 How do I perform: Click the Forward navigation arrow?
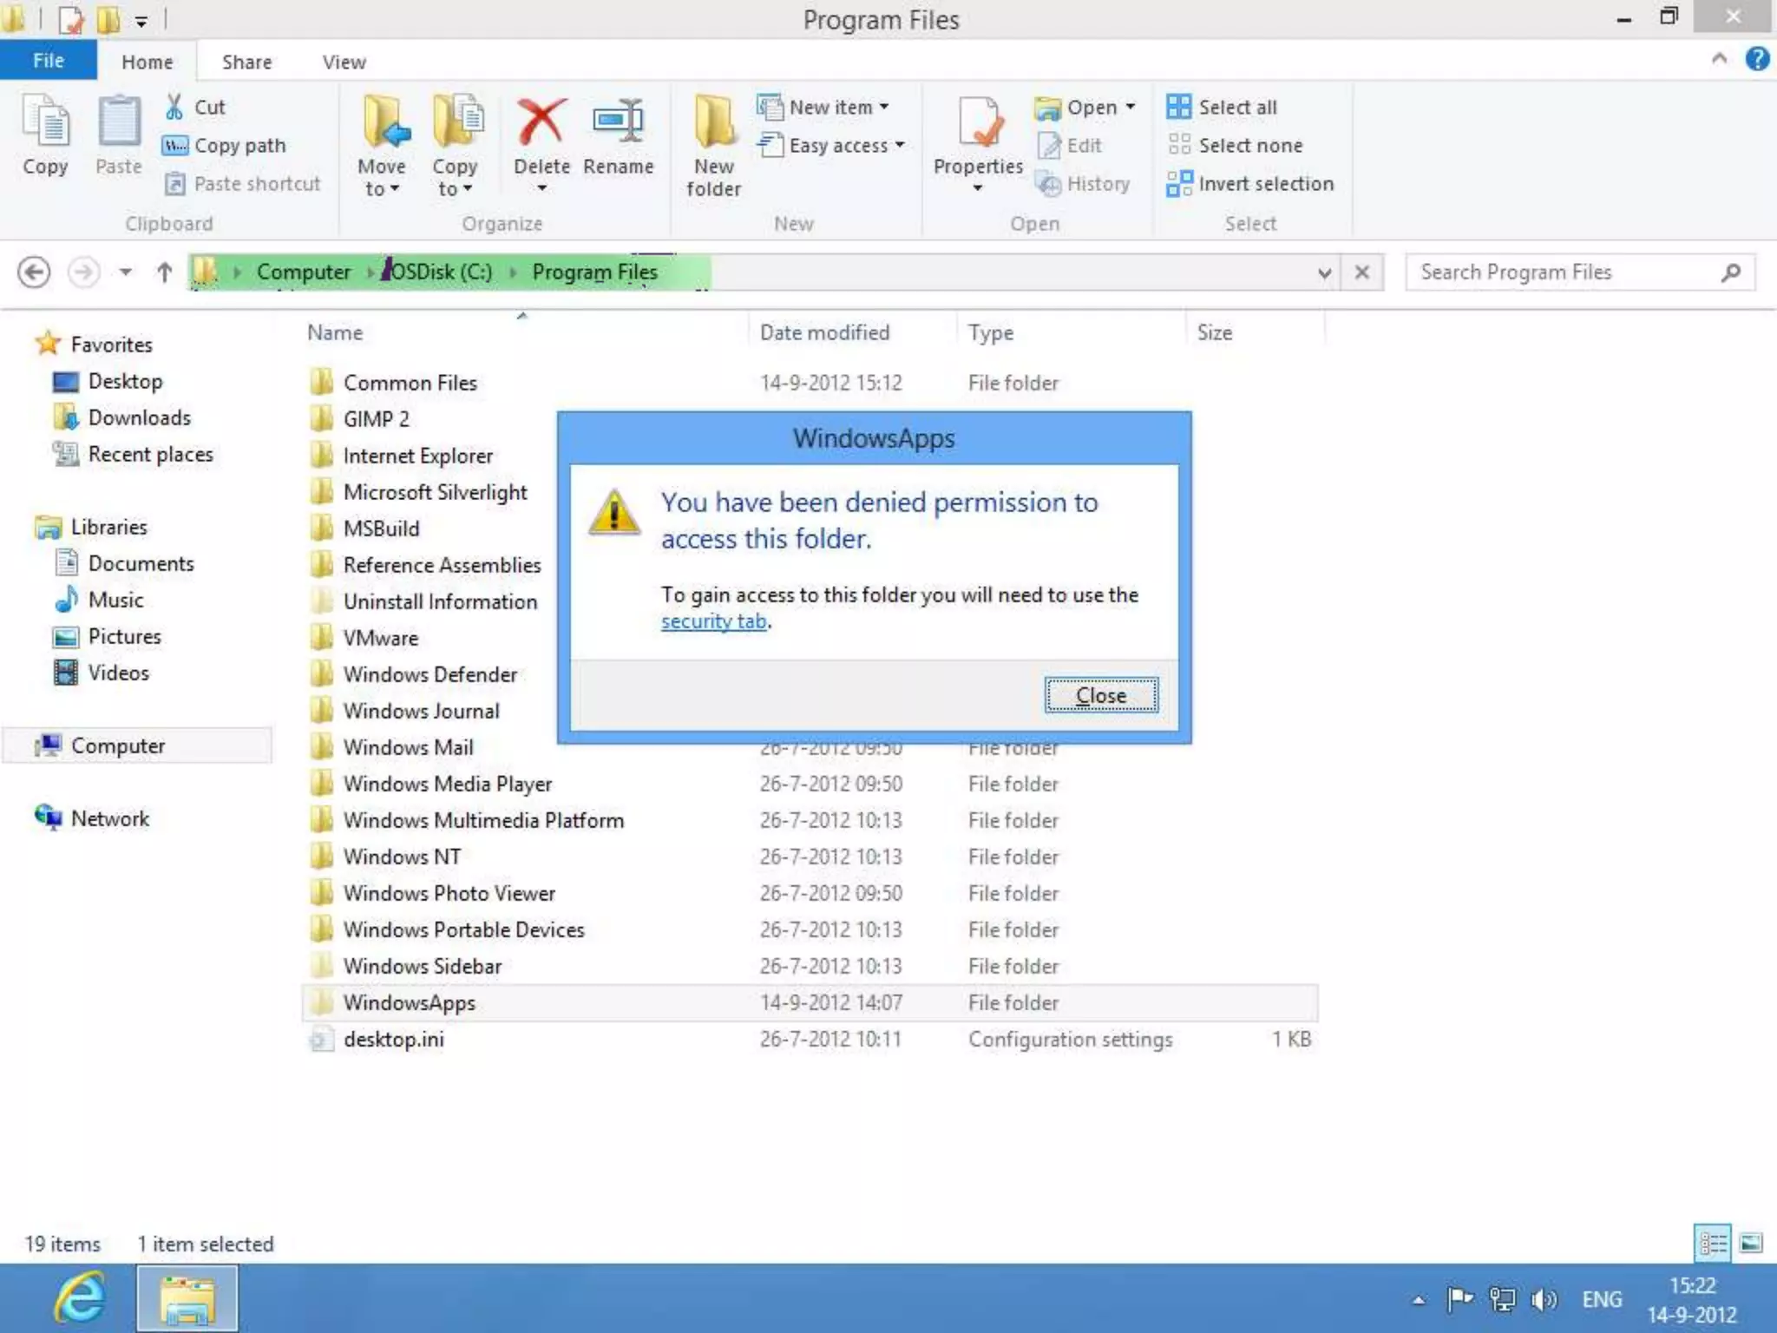tap(83, 273)
